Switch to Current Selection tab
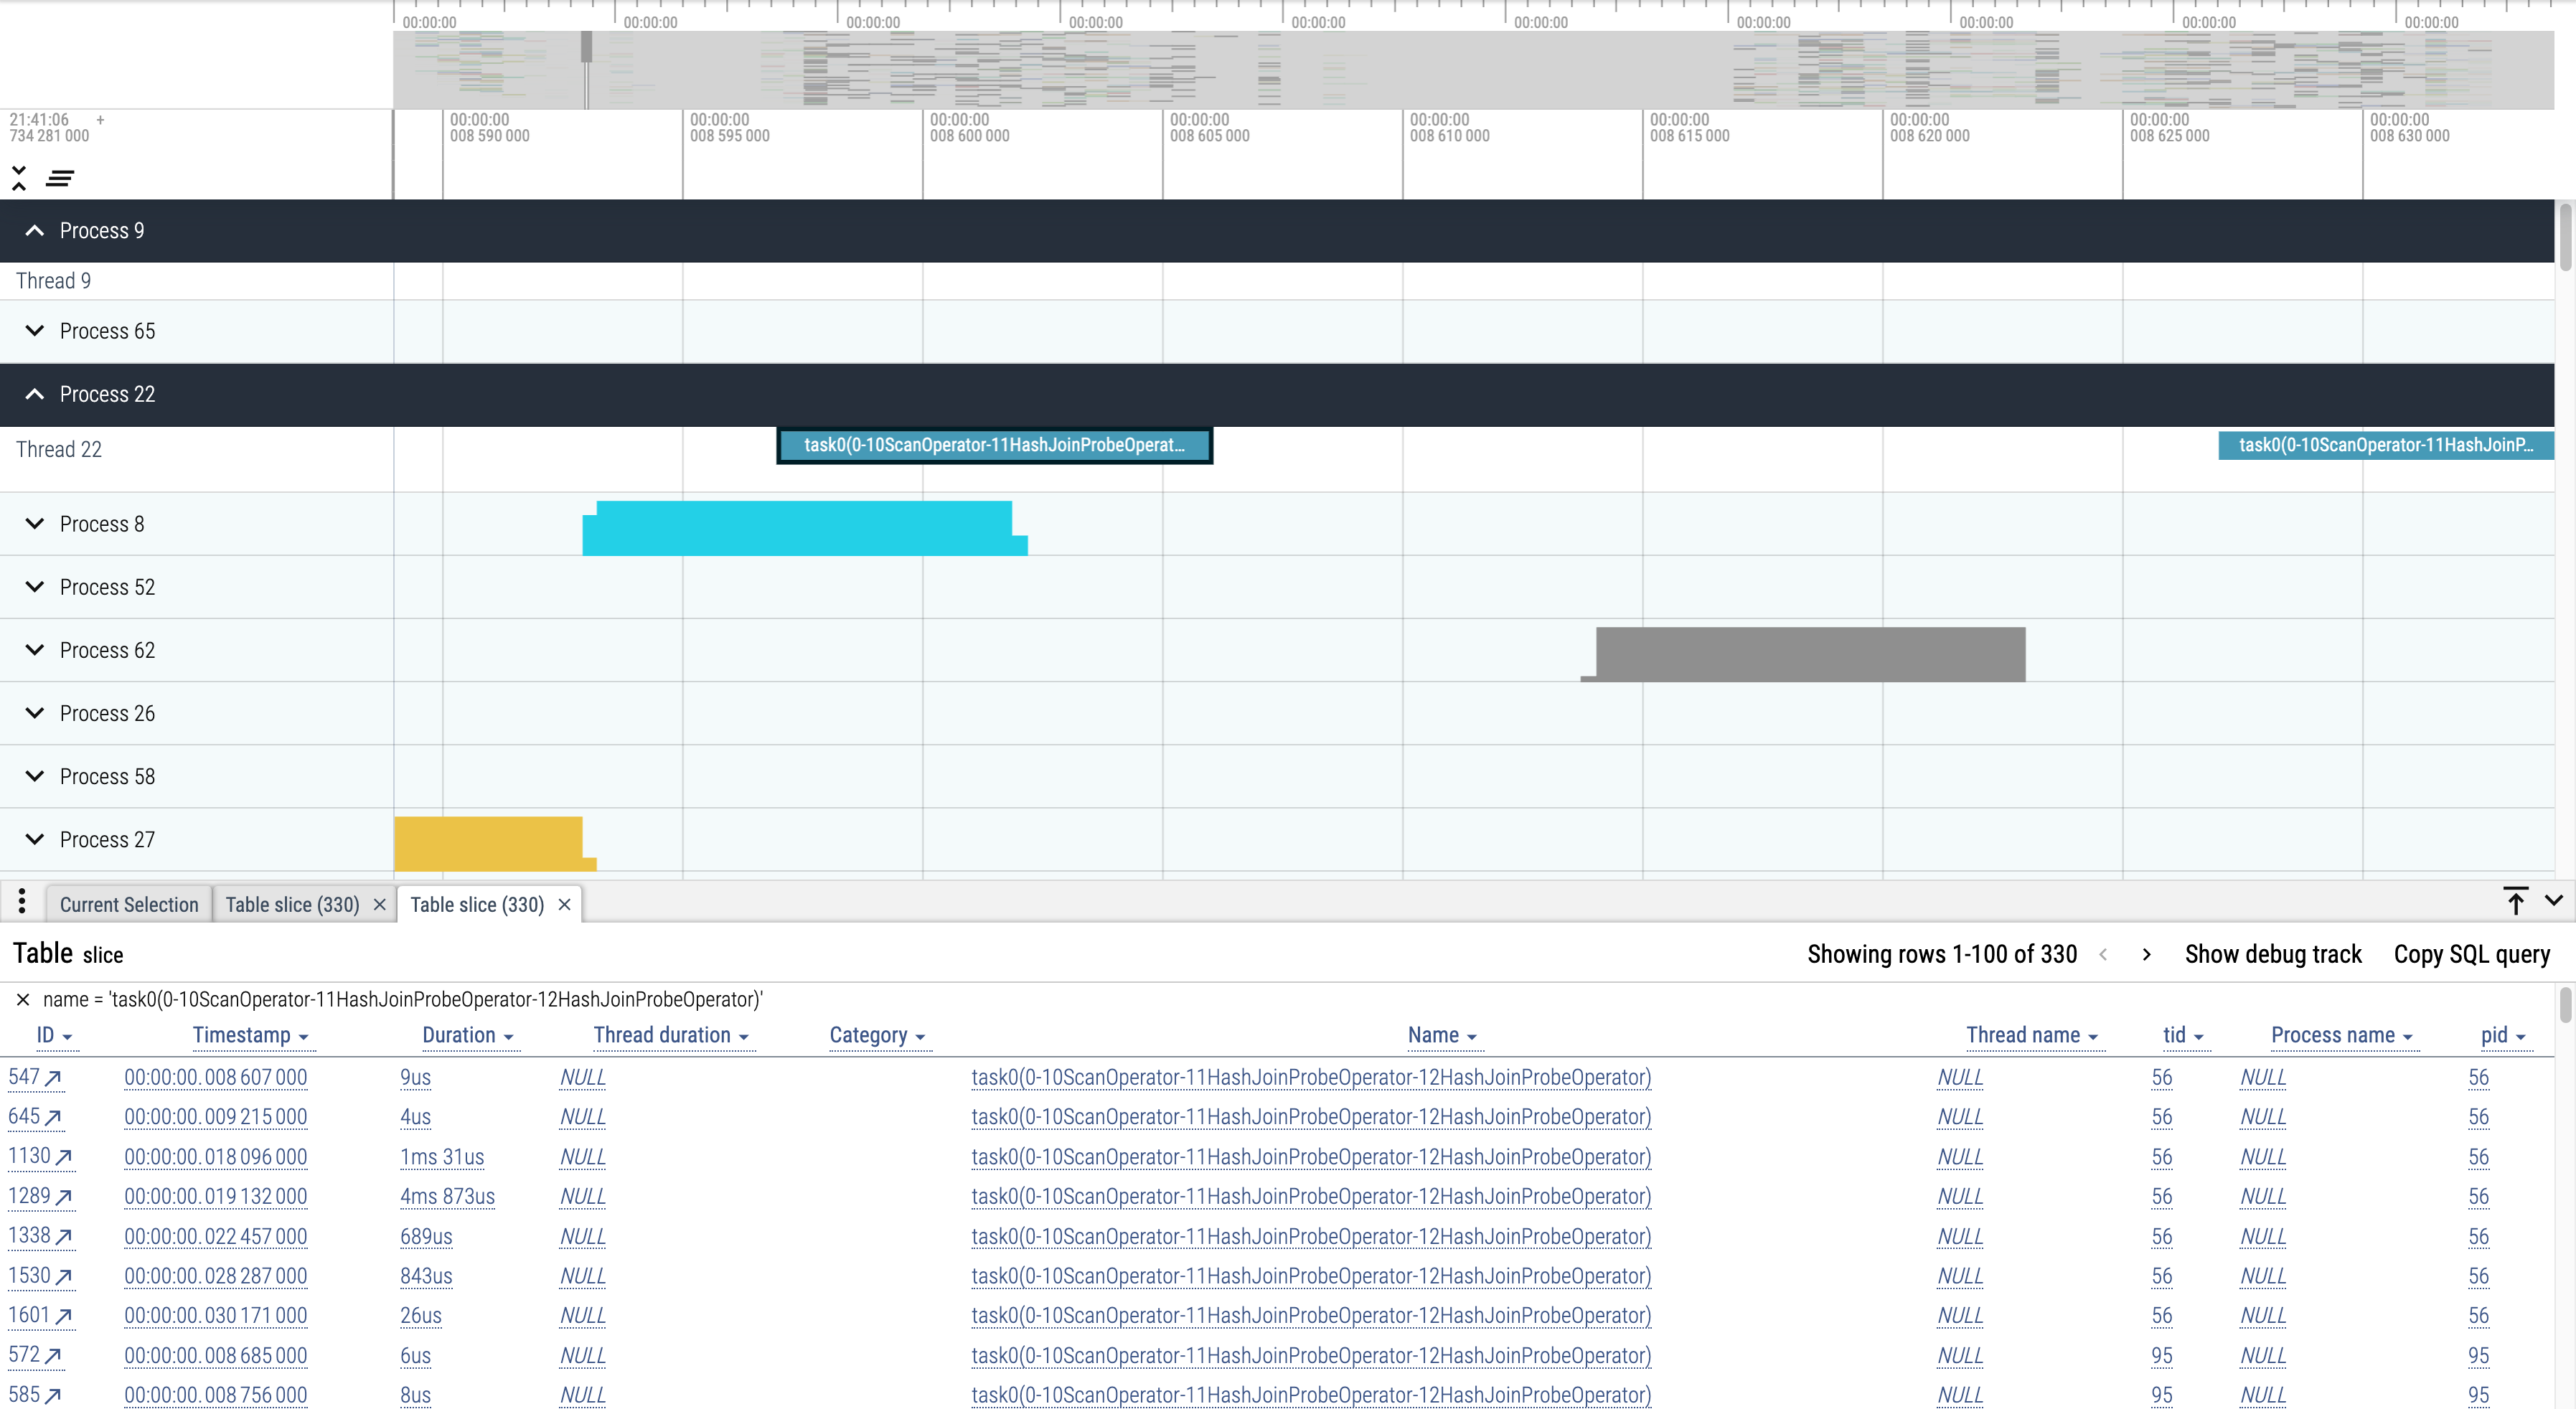Viewport: 2576px width, 1409px height. click(x=129, y=905)
